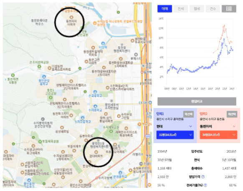This screenshot has width=243, height=191.
Task: Click the 손곡중학교 school marker
Action: pos(95,92)
